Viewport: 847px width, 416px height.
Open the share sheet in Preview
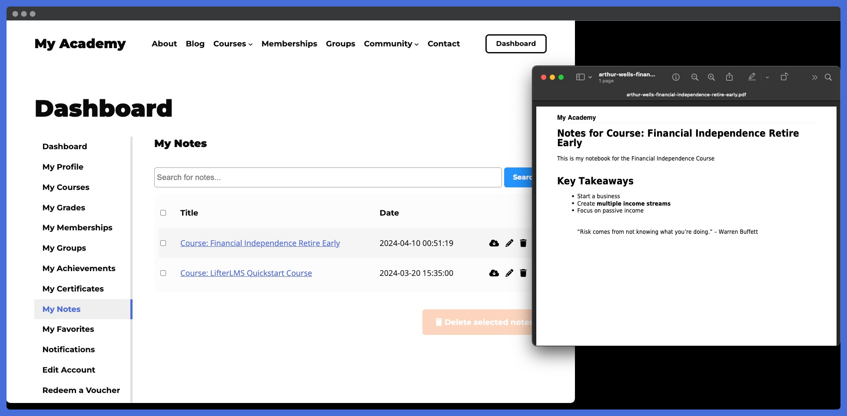tap(730, 77)
